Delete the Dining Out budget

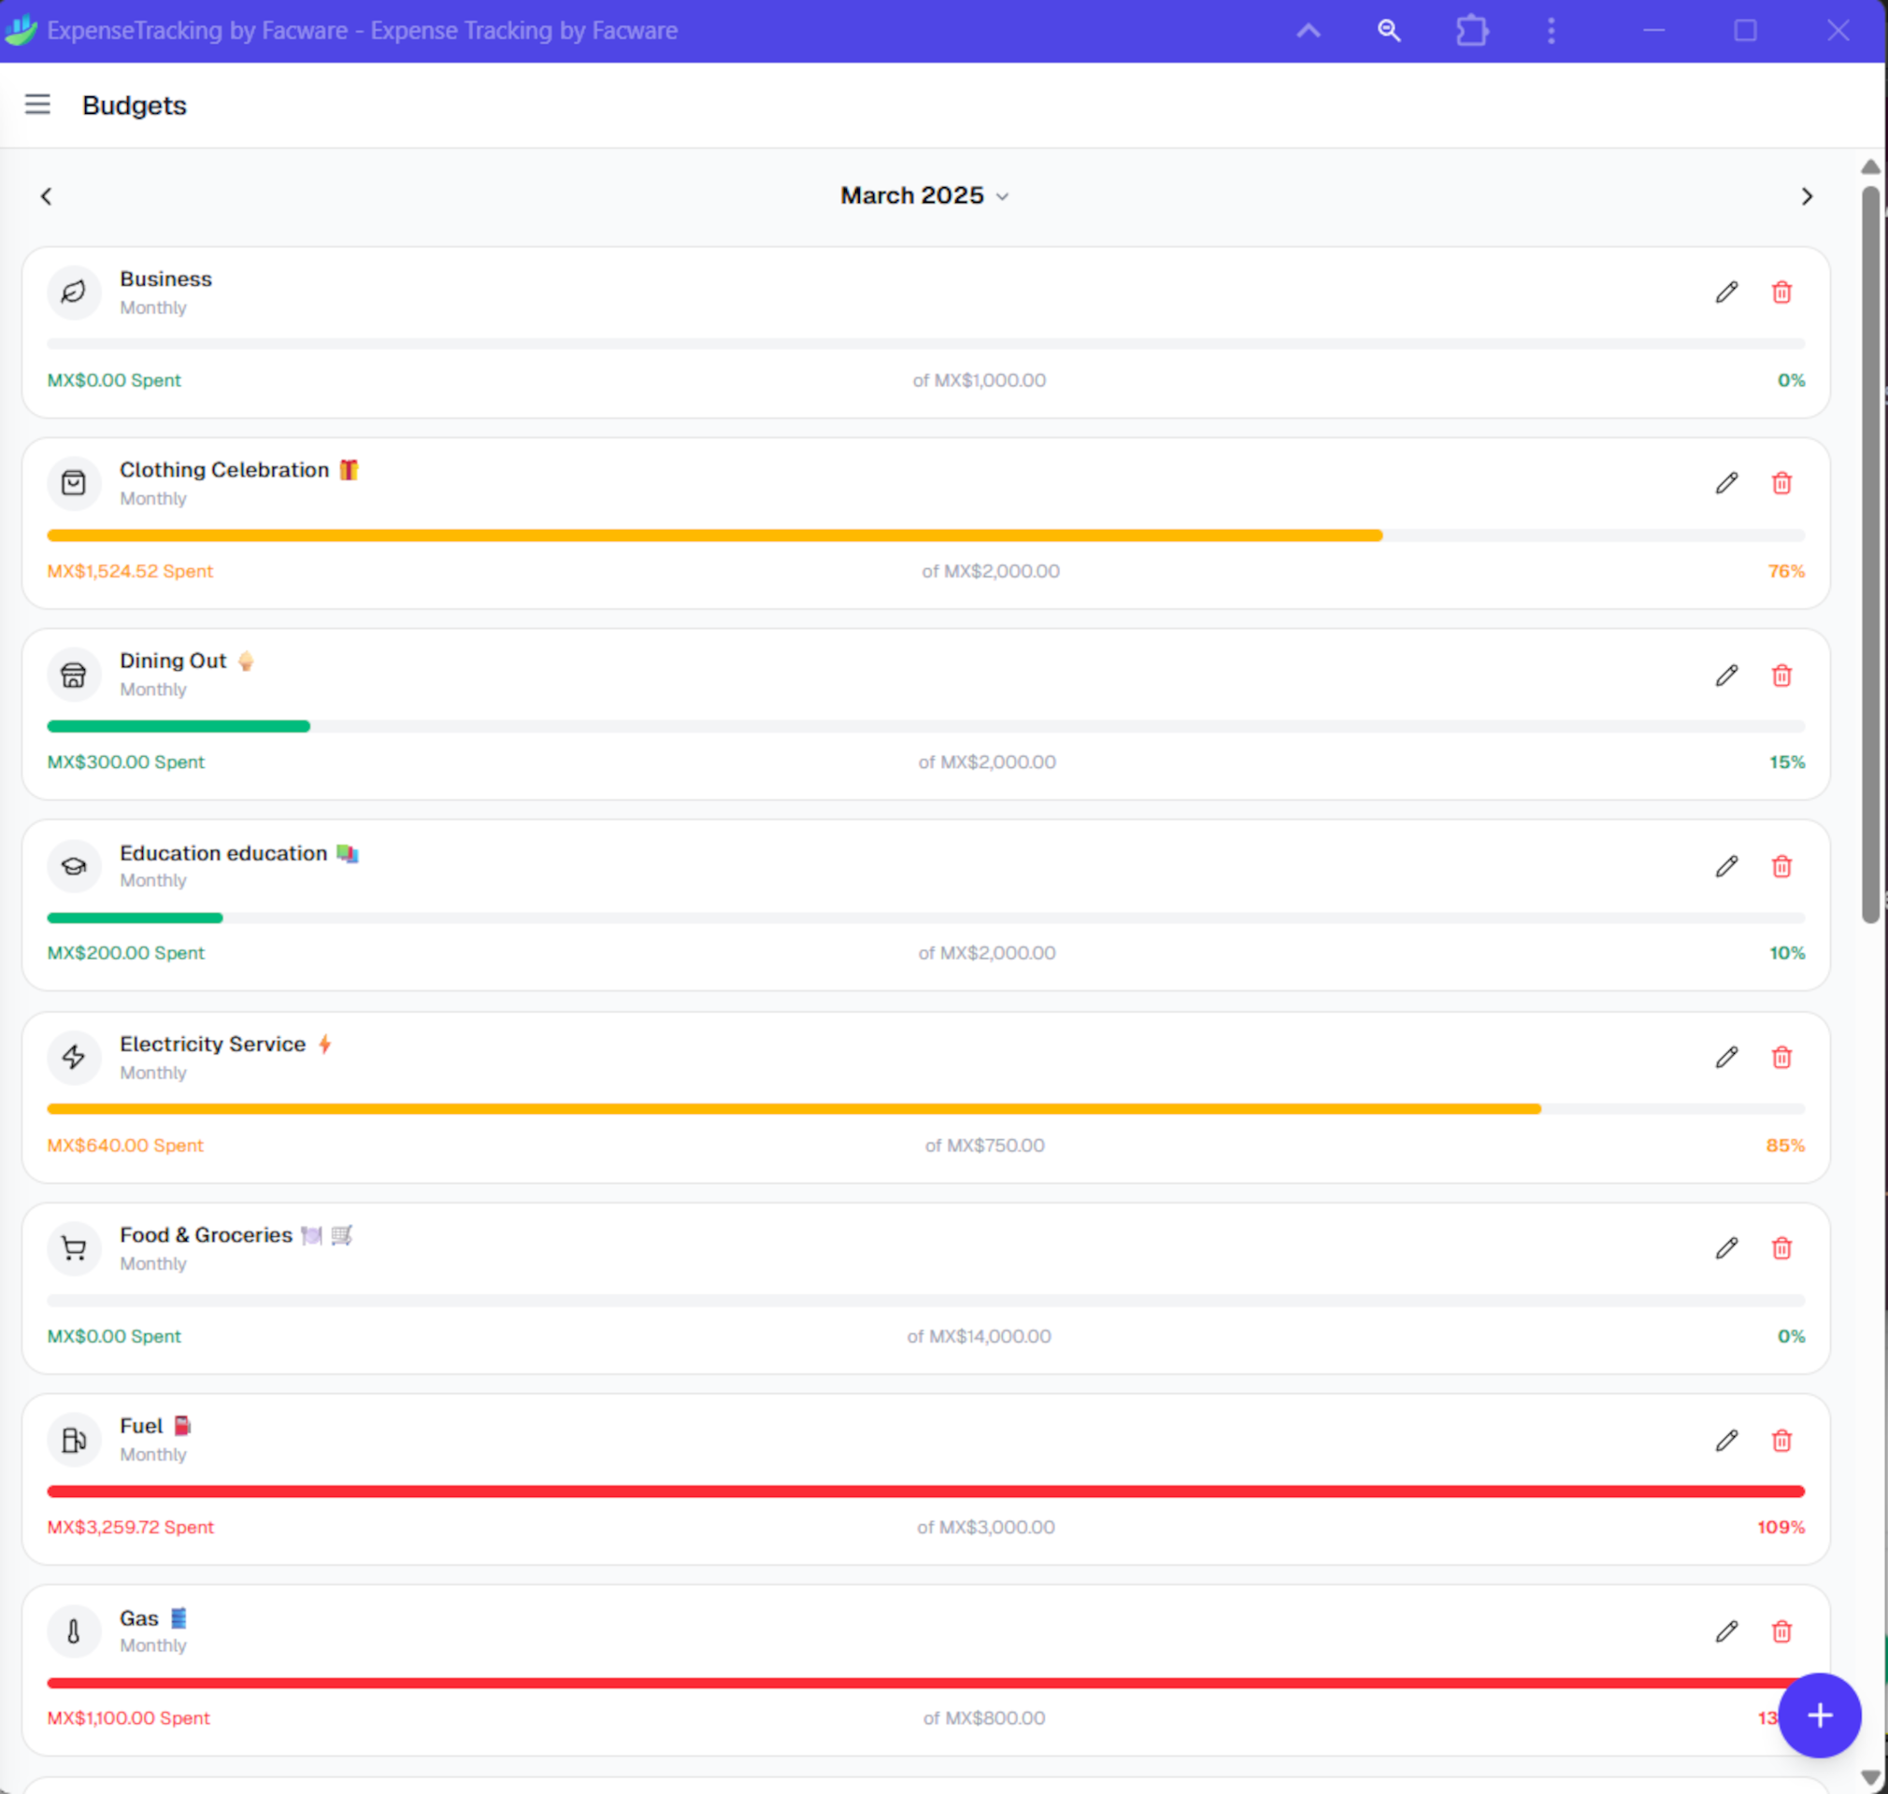[1781, 676]
